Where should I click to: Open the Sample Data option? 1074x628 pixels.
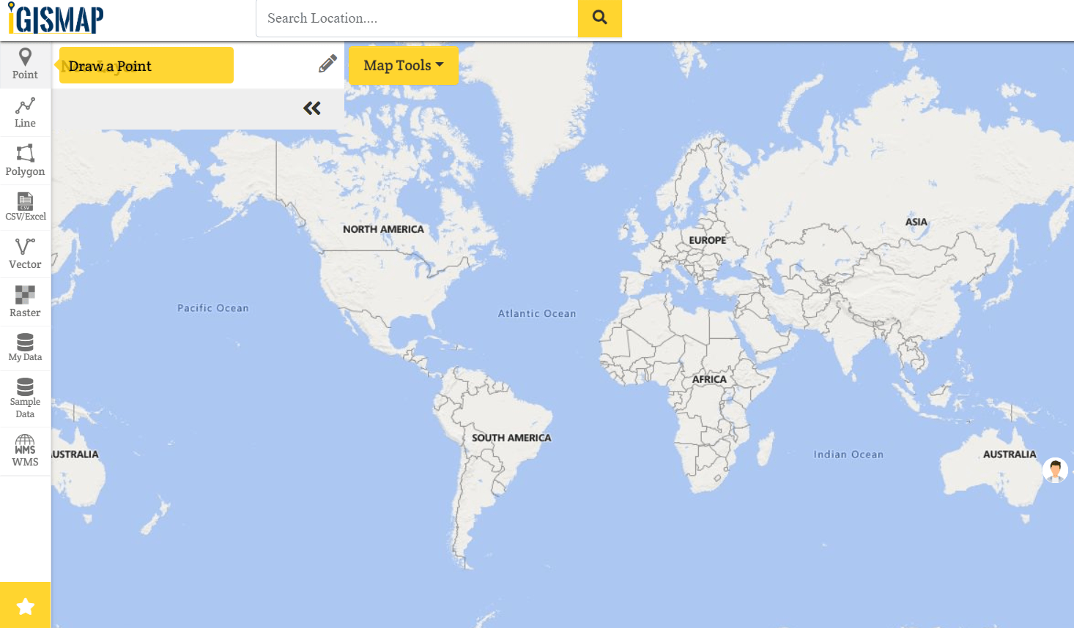(x=25, y=399)
